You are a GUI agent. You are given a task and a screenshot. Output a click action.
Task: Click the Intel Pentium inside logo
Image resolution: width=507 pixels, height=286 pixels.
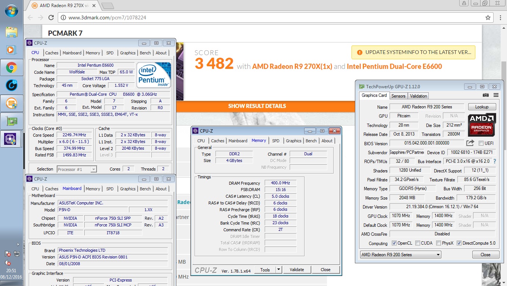click(x=154, y=75)
